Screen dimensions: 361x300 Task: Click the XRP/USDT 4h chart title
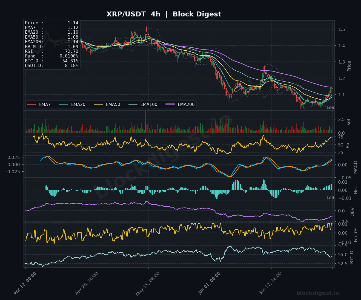(164, 14)
